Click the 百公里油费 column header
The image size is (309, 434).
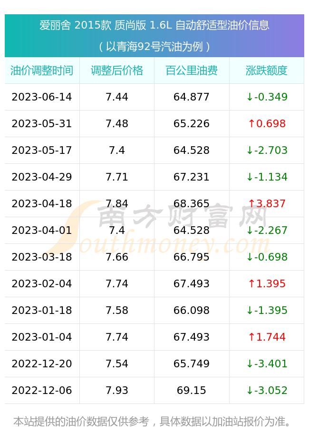point(192,71)
